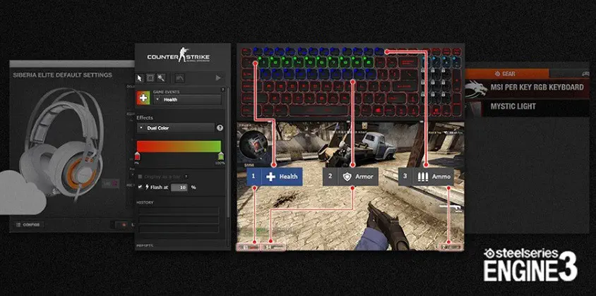596x296 pixels.
Task: Click the undo arrow in the toolbar
Action: pos(180,78)
